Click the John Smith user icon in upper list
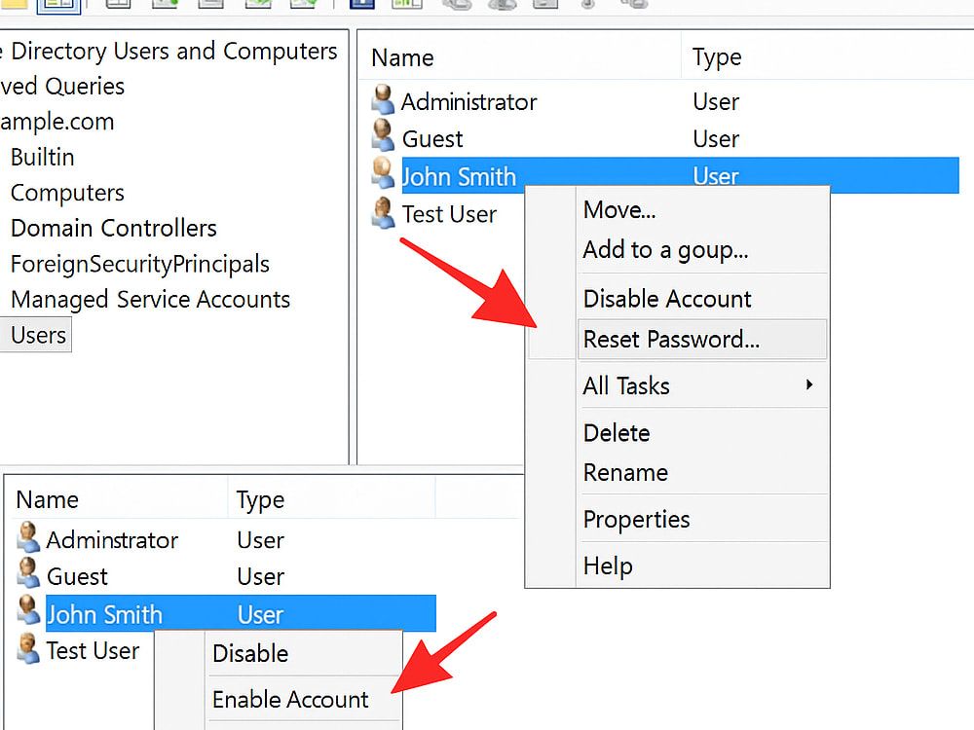Image resolution: width=974 pixels, height=730 pixels. (383, 173)
